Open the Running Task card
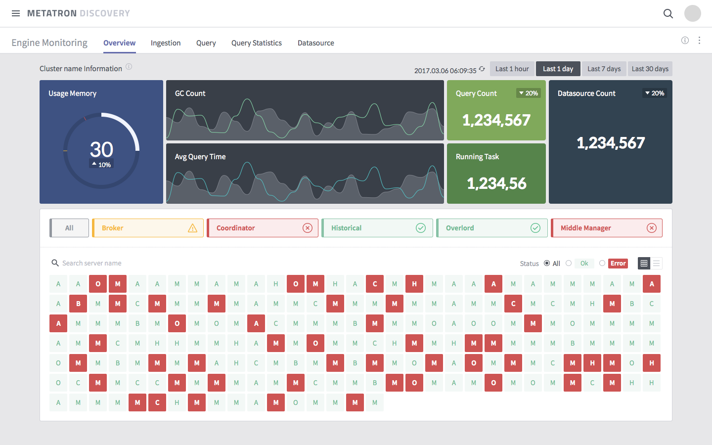Image resolution: width=712 pixels, height=445 pixels. pos(496,174)
